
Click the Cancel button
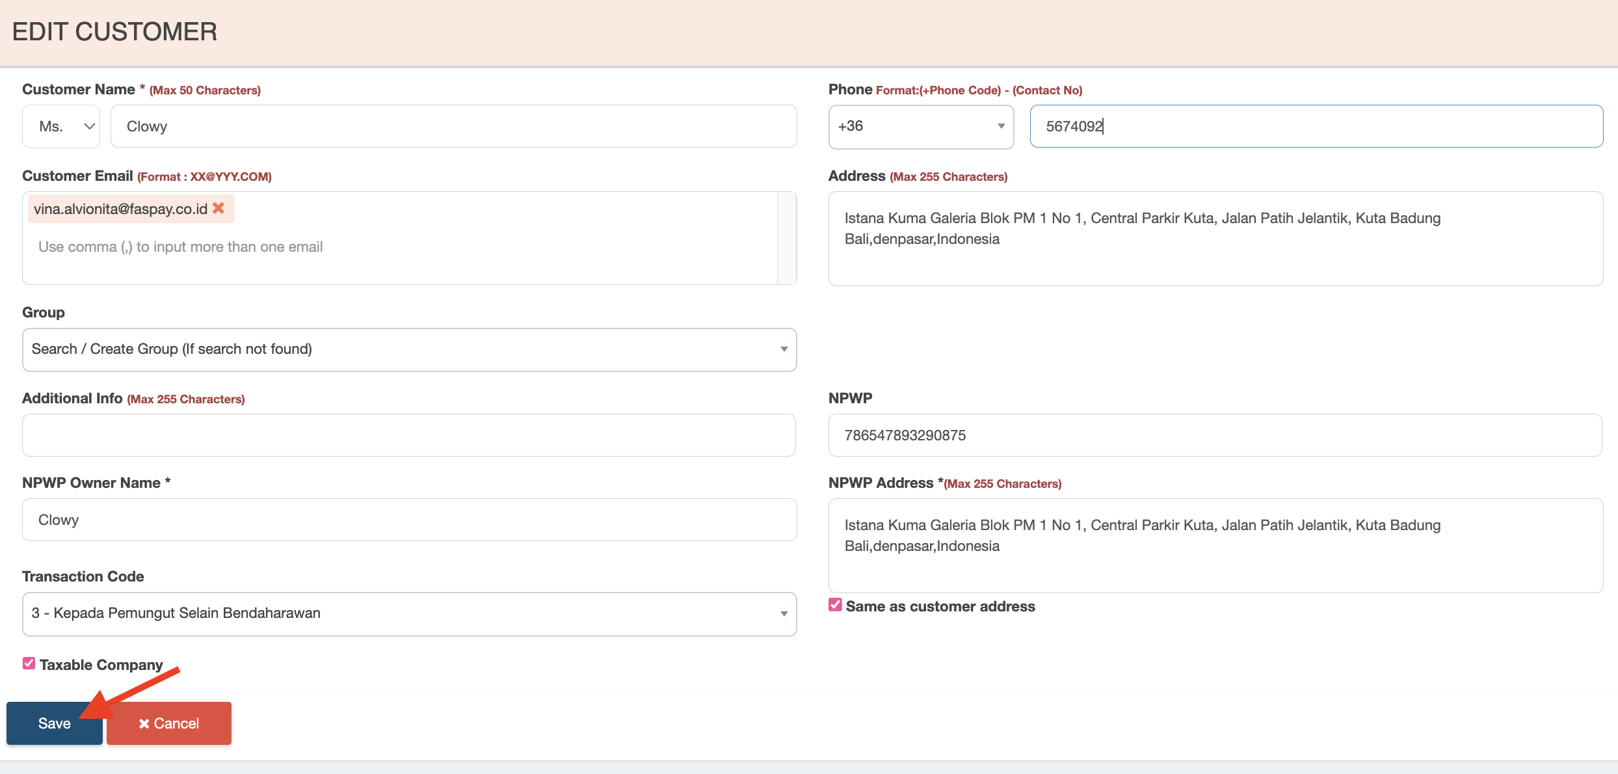[x=169, y=723]
